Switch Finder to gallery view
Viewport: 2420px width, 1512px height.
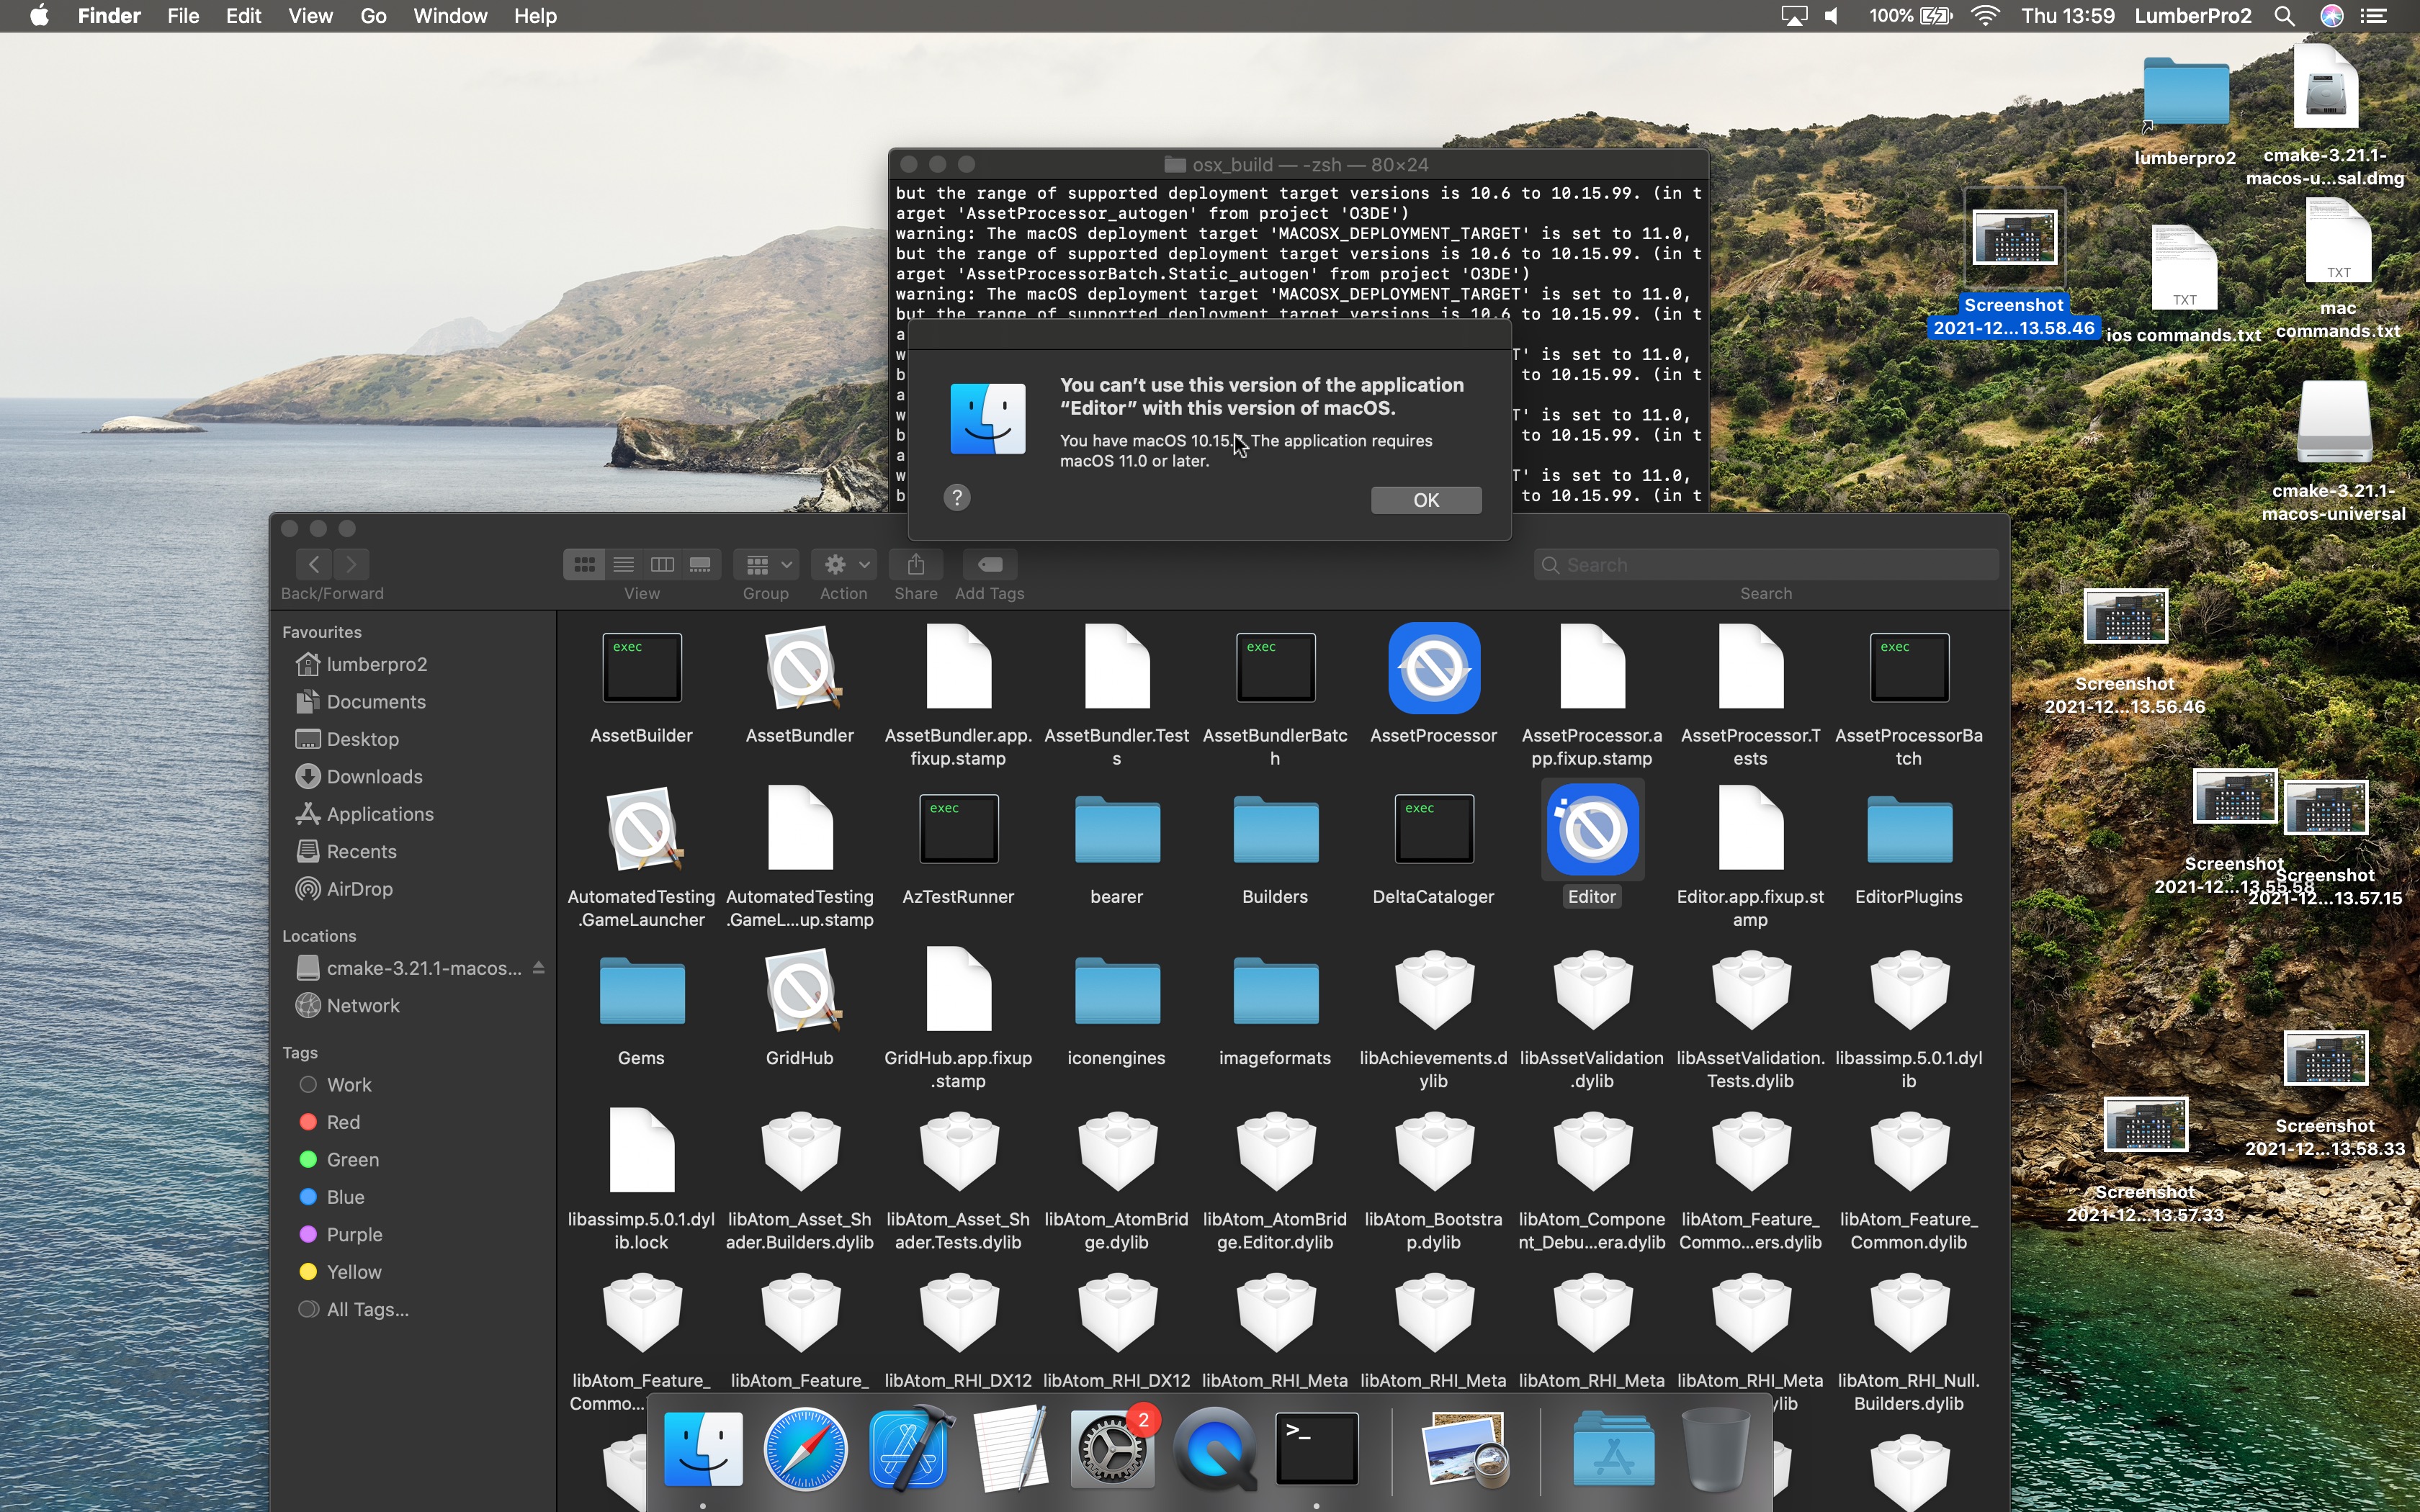pyautogui.click(x=701, y=565)
